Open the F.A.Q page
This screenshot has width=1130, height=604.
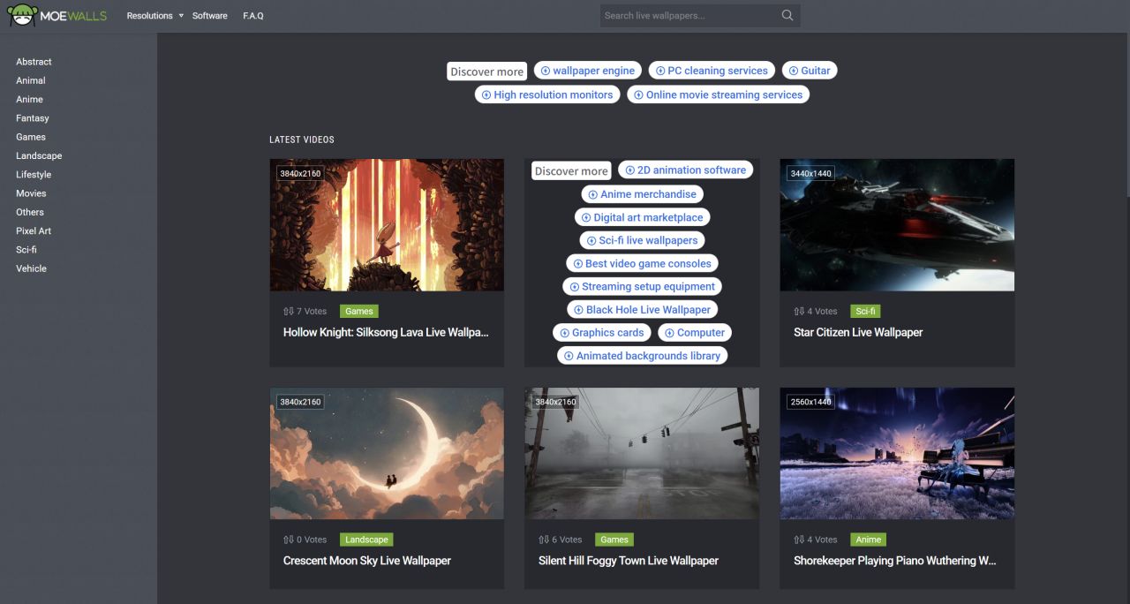tap(253, 16)
